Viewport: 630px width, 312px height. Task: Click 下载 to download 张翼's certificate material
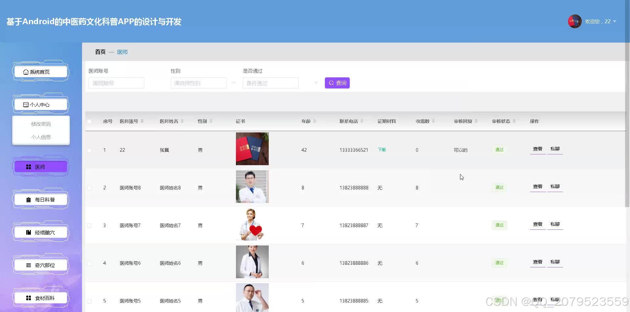[x=381, y=149]
